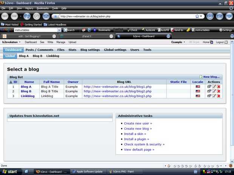This screenshot has height=175, width=234.
Task: Open the Windows start button
Action: tap(10, 172)
